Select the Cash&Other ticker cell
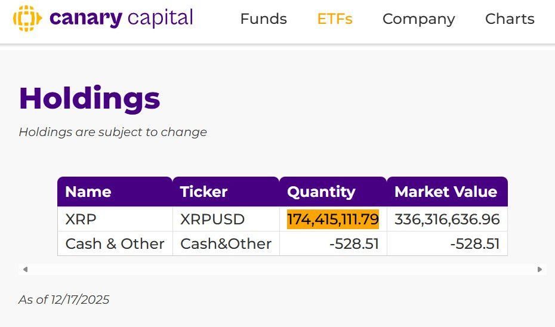 point(226,243)
